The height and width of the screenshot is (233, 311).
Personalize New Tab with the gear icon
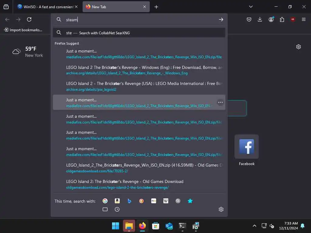(299, 47)
